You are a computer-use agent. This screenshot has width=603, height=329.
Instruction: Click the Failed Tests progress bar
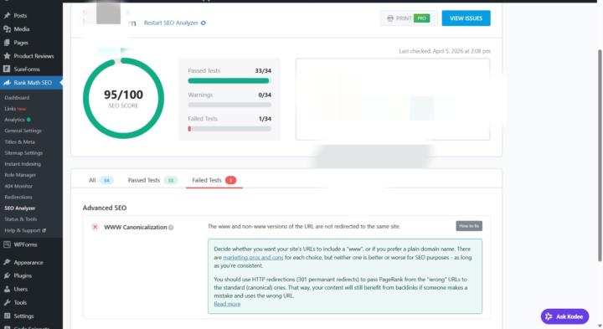[229, 129]
